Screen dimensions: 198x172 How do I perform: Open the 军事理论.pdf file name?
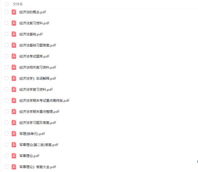[x=29, y=156]
